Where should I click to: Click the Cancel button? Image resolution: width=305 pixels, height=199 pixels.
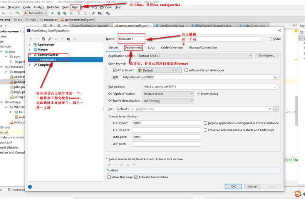coord(253,186)
